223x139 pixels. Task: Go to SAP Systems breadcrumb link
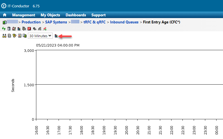[56, 22]
